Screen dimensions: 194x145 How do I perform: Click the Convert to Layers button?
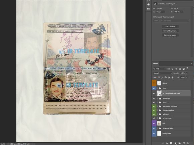point(170,35)
